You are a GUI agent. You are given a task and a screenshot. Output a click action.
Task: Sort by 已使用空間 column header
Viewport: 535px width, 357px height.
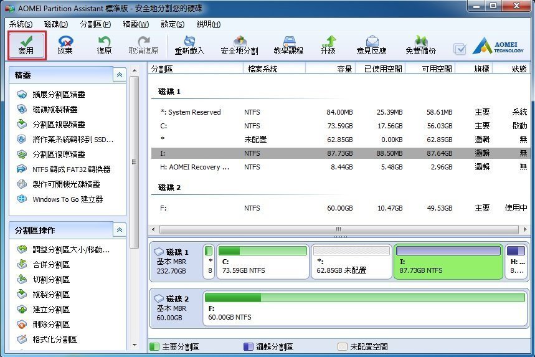point(381,69)
